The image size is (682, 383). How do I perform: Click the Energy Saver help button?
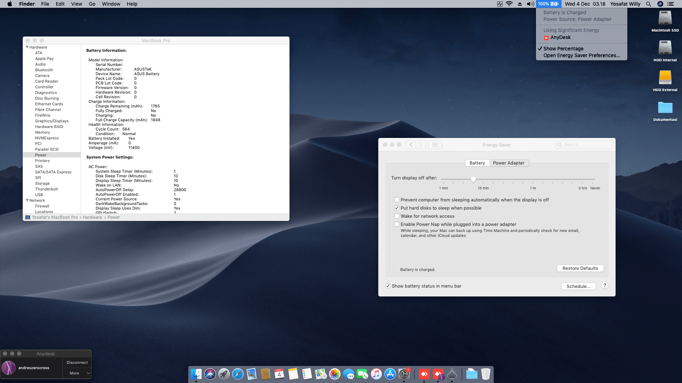605,285
